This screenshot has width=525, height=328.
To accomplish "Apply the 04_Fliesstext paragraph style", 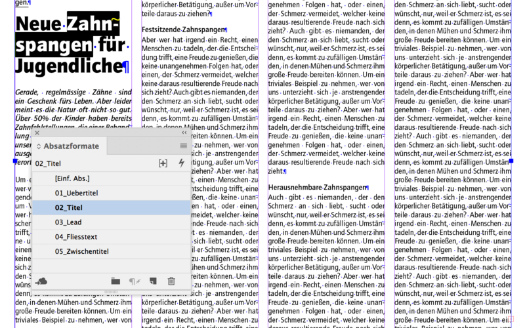I will click(x=112, y=237).
